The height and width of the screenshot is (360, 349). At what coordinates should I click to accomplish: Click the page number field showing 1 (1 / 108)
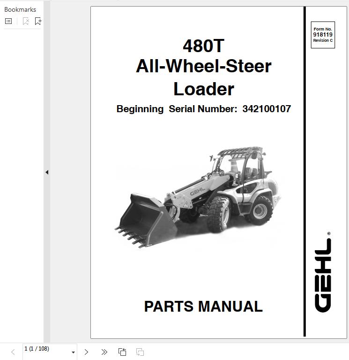(x=50, y=352)
